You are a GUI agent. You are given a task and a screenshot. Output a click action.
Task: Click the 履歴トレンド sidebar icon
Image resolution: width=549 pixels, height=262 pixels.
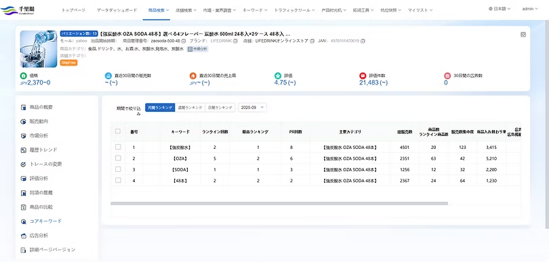click(24, 150)
